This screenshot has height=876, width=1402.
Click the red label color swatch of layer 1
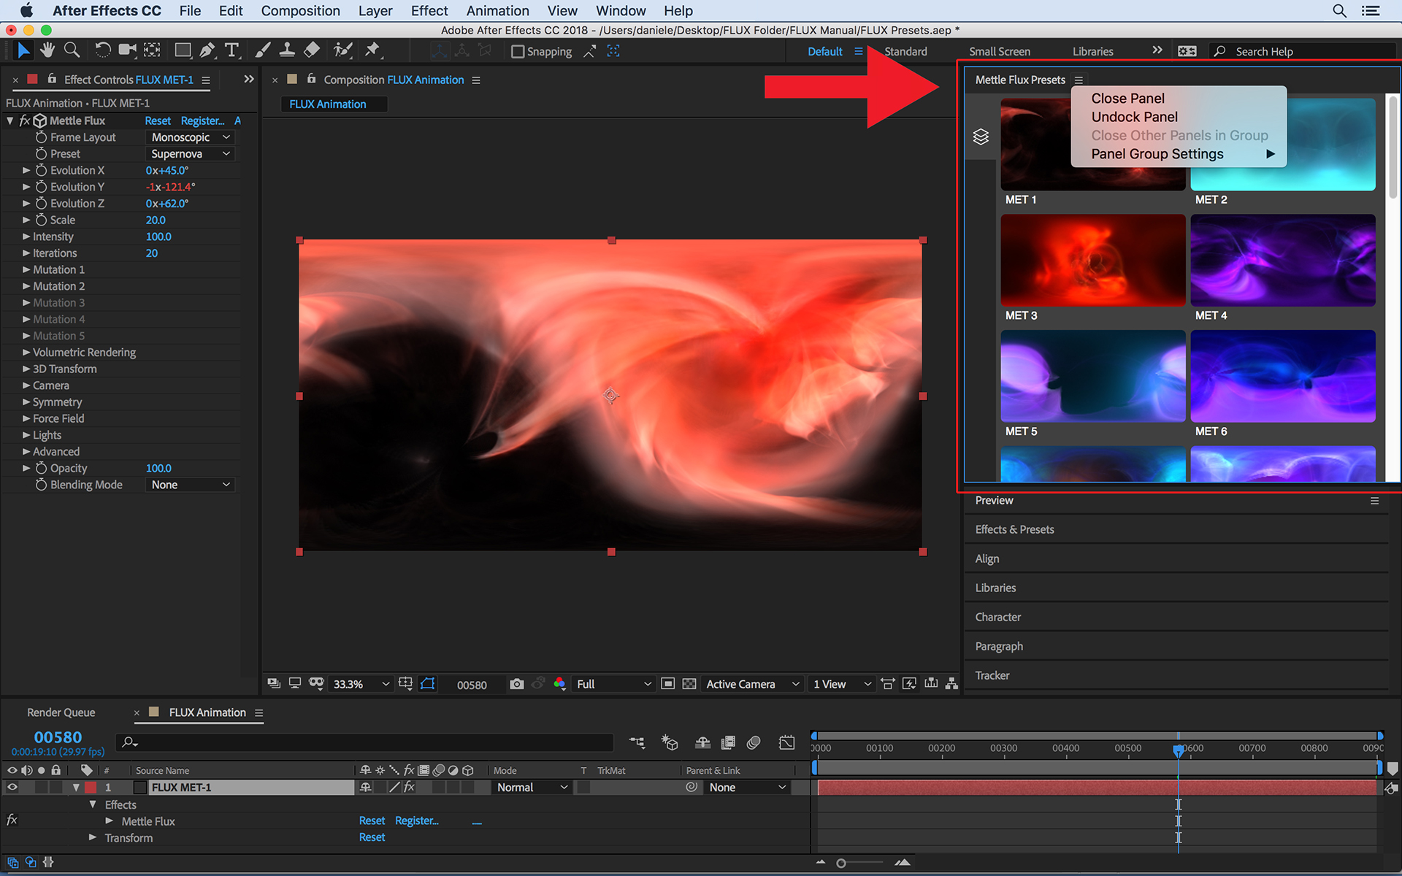tap(91, 788)
